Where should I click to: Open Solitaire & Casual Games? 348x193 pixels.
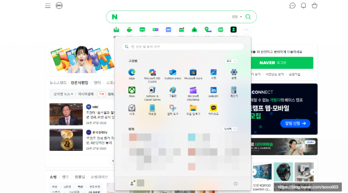tap(152, 90)
